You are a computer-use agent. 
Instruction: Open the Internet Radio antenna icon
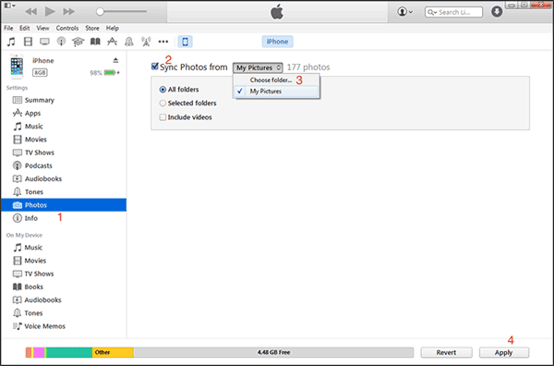146,42
